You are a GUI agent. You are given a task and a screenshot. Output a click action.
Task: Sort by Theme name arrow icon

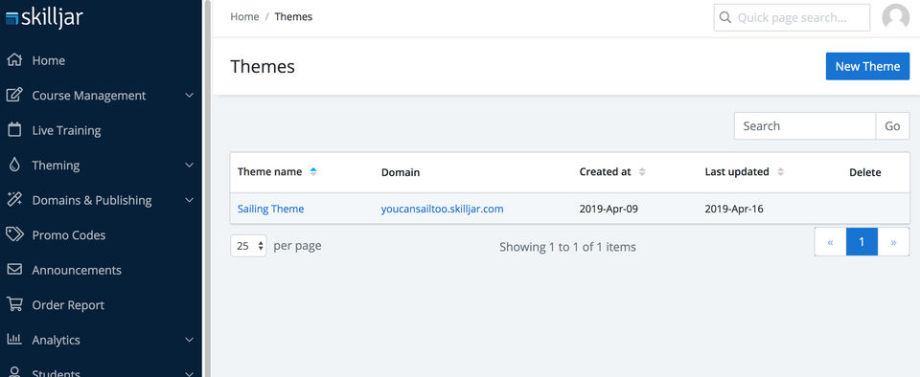pos(313,171)
